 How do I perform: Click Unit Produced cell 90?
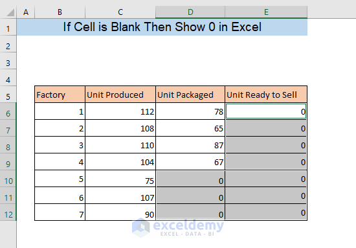(120, 212)
